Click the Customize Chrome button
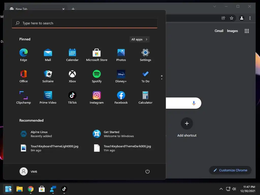This screenshot has width=260, height=195. tap(230, 170)
